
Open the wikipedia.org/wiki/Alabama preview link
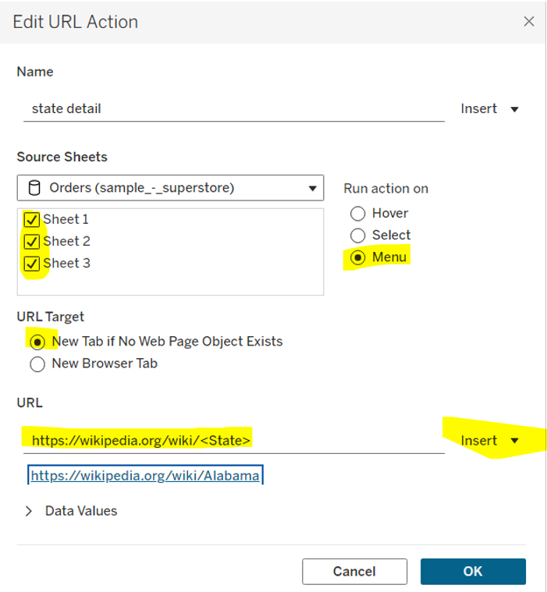click(x=145, y=475)
